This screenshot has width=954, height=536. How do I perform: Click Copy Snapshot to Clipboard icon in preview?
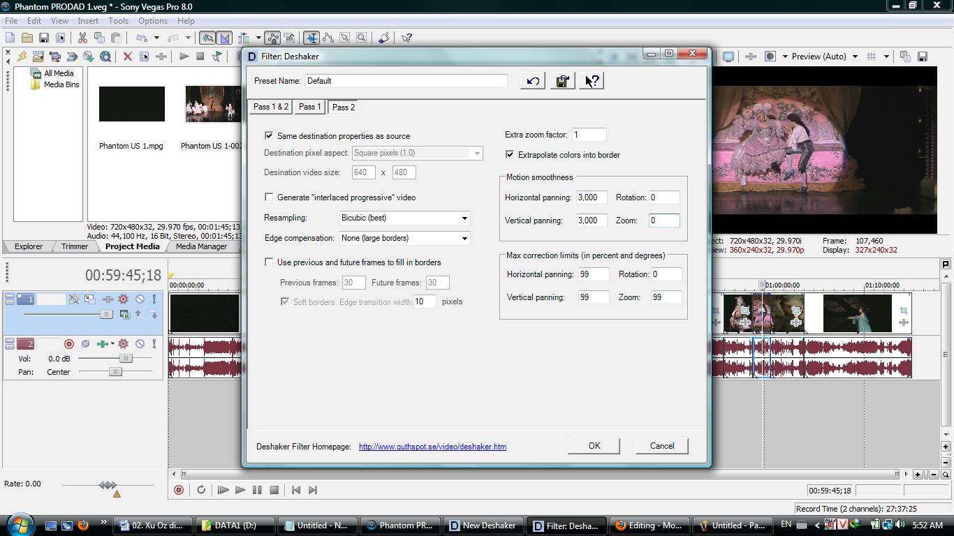click(x=905, y=57)
